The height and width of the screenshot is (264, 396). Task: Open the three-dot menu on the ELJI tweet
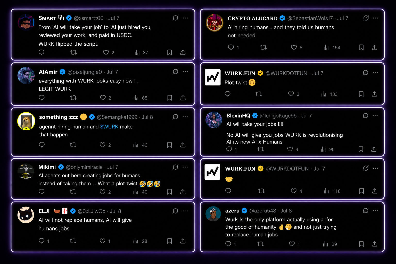point(185,211)
